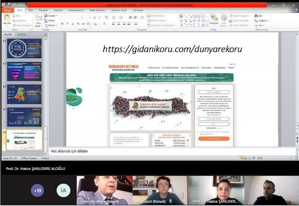This screenshot has height=206, width=299.
Task: Toggle bold K formatting
Action: [x=62, y=24]
